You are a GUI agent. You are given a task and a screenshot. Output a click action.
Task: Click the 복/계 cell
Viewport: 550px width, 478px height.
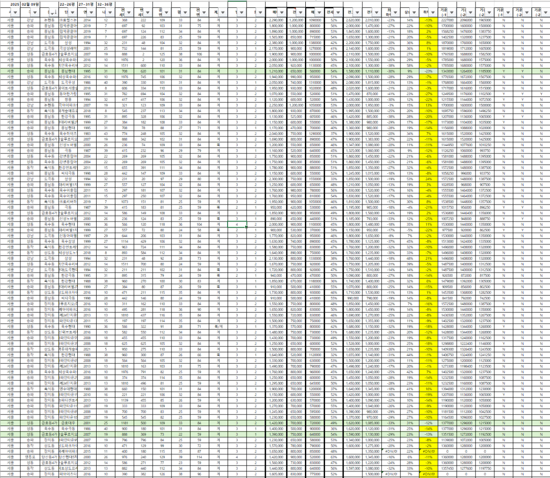[218, 326]
